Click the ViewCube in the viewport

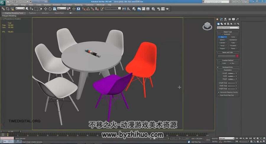click(207, 26)
